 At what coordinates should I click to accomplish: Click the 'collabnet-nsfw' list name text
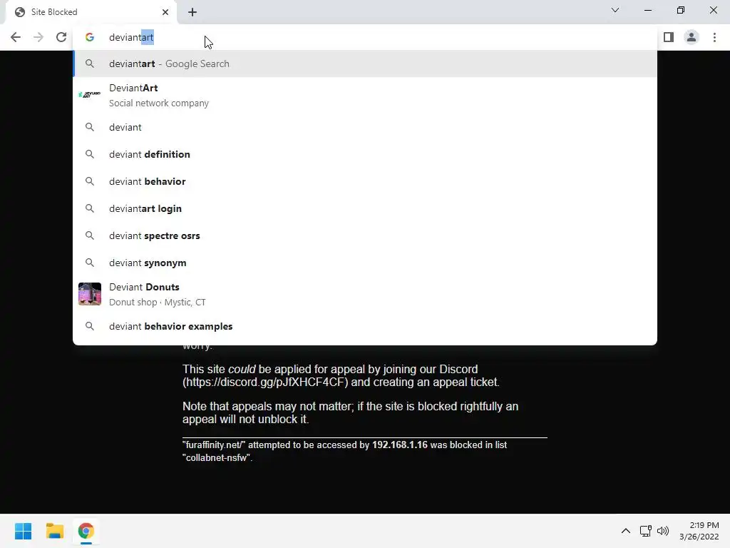click(217, 457)
